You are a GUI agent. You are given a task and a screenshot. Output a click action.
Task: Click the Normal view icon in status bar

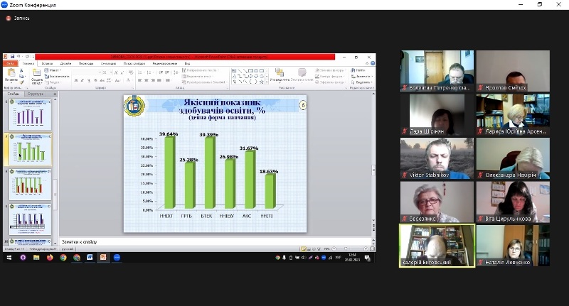(304, 248)
